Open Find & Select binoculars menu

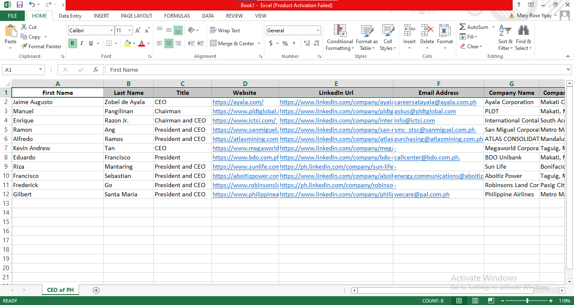pos(524,38)
